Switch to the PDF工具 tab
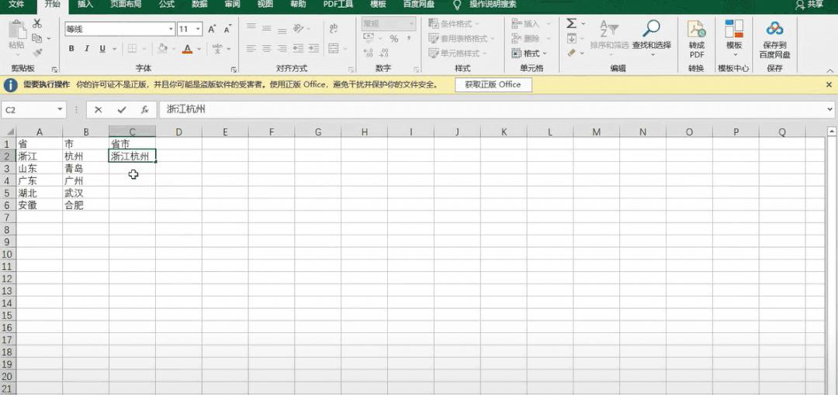Screen dimensions: 838x395 coord(338,5)
